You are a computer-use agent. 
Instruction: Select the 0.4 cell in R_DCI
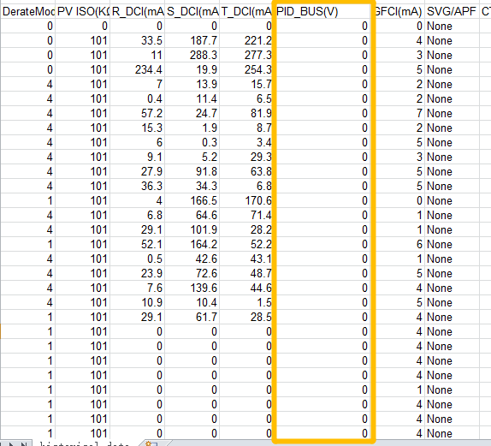point(138,98)
